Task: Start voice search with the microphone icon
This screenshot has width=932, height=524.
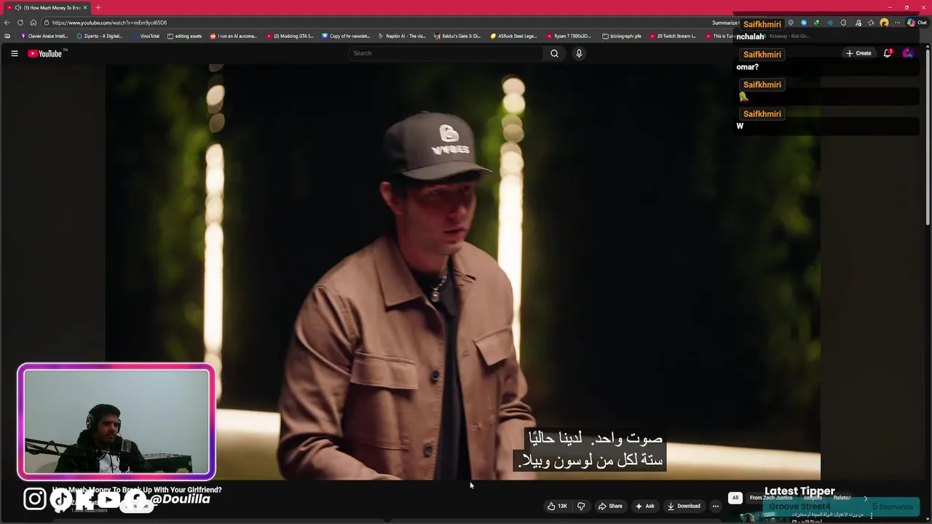Action: pyautogui.click(x=579, y=53)
